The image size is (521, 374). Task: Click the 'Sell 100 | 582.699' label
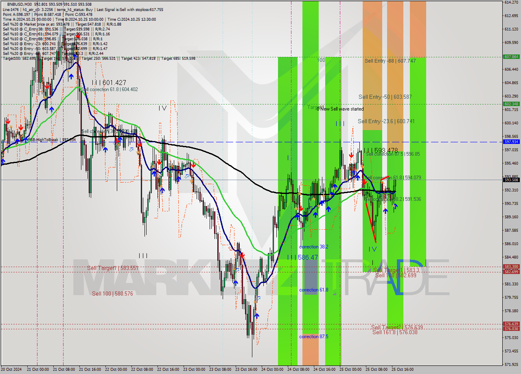[396, 276]
